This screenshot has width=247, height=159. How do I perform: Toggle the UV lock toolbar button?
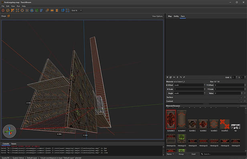67,10
